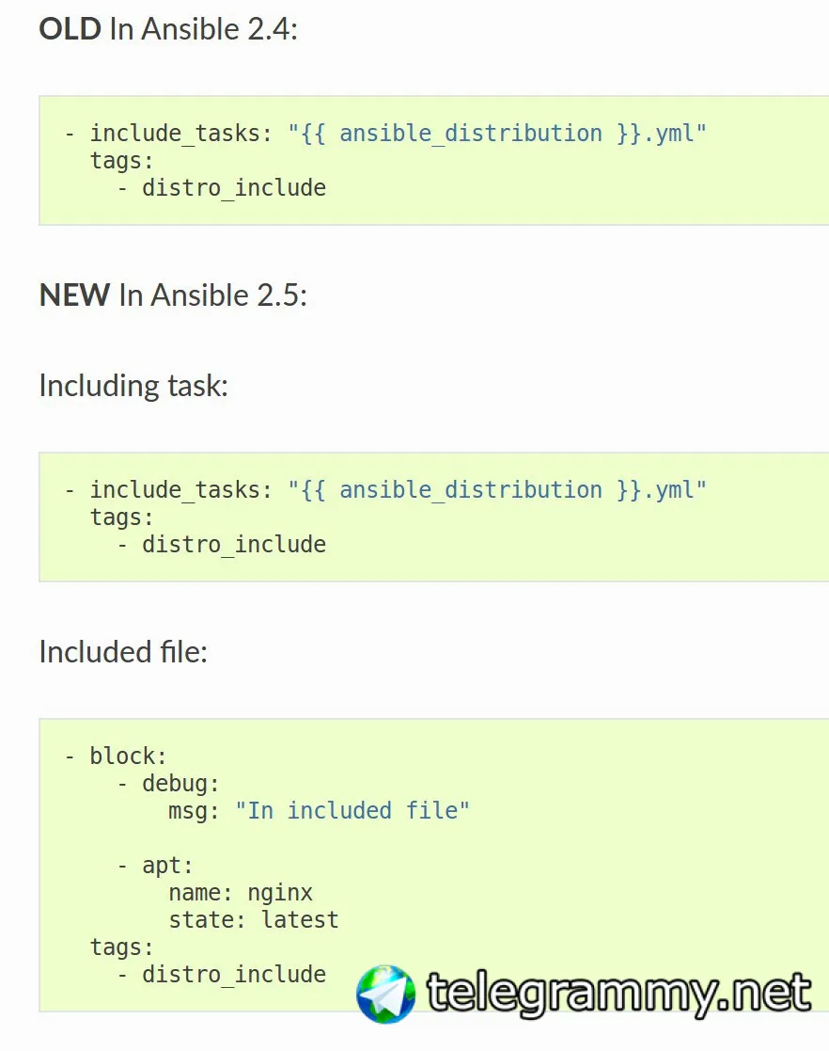Click the "state: latest" line
Screen dimensions: 829x1051
point(254,919)
